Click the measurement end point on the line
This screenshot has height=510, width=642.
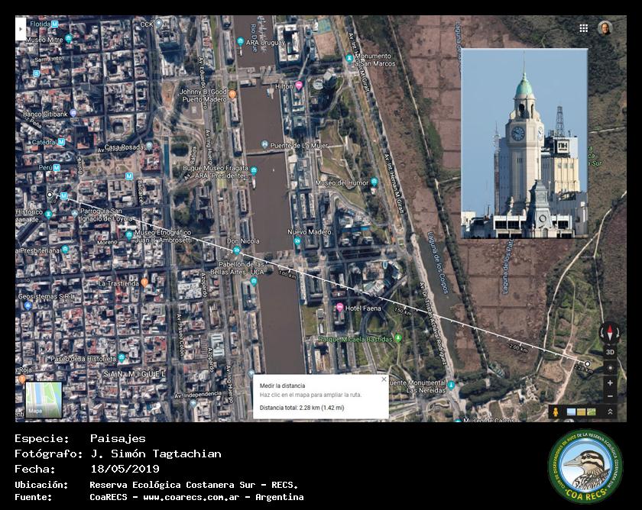(x=586, y=363)
